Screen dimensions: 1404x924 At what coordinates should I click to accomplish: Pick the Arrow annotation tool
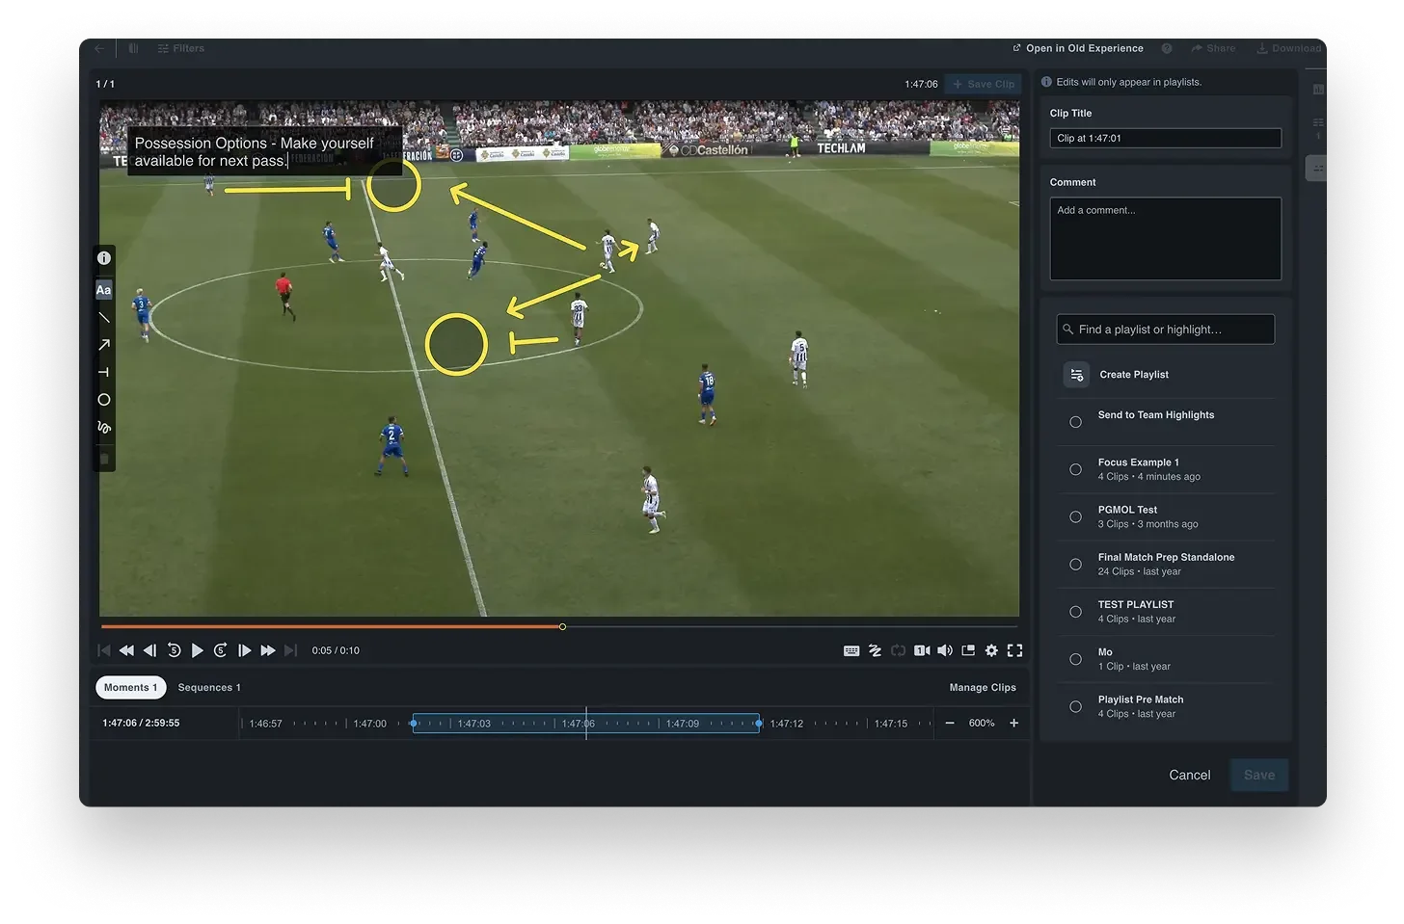tap(103, 344)
